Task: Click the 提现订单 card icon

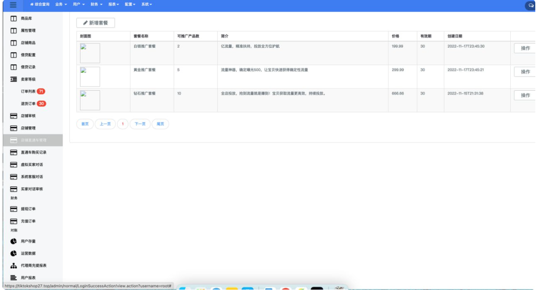Action: coord(14,209)
